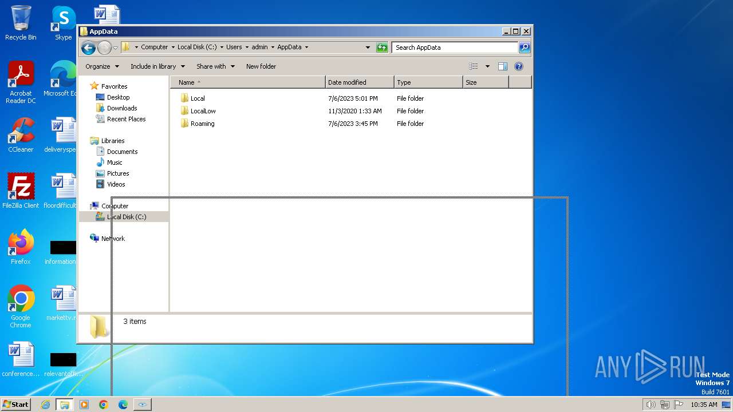733x412 pixels.
Task: Open Include in library menu
Action: tap(157, 66)
